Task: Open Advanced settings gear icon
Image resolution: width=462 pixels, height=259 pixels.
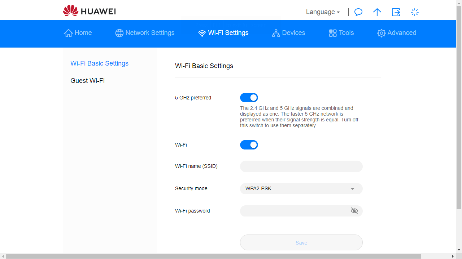Action: pyautogui.click(x=381, y=33)
